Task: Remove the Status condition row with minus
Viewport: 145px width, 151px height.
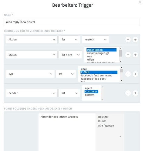Action: point(128,55)
